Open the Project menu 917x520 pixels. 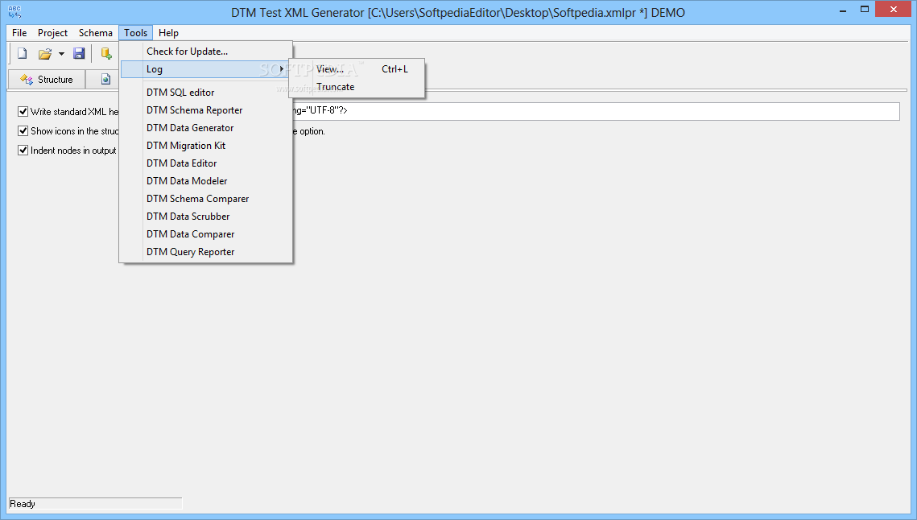point(52,33)
